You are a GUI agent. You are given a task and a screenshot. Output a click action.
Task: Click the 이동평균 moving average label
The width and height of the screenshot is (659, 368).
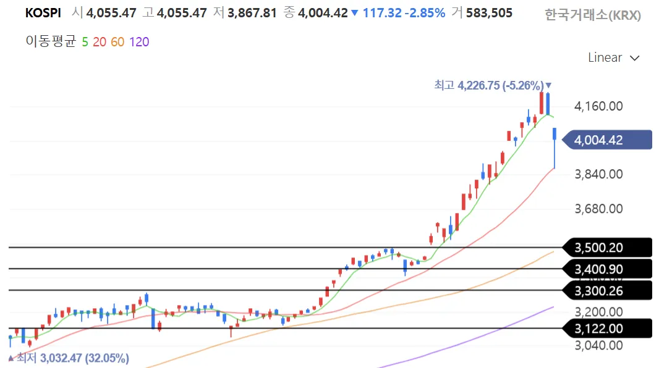51,42
